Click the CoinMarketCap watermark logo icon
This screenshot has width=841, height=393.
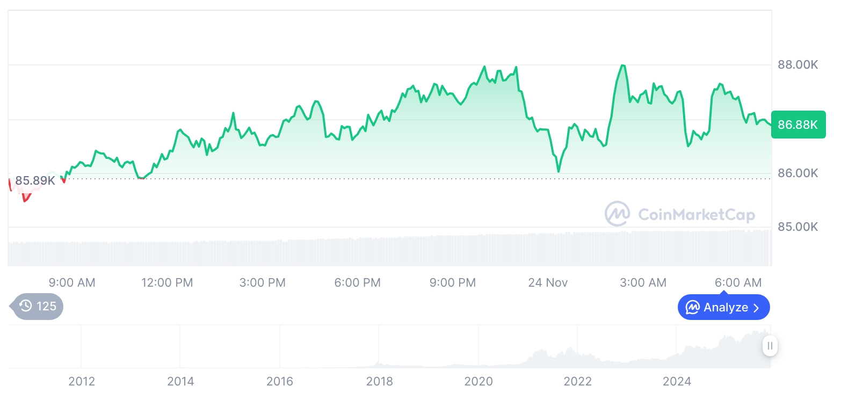618,214
